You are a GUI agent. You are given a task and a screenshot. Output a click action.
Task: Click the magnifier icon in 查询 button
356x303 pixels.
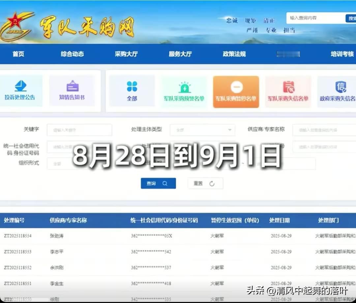pyautogui.click(x=165, y=183)
